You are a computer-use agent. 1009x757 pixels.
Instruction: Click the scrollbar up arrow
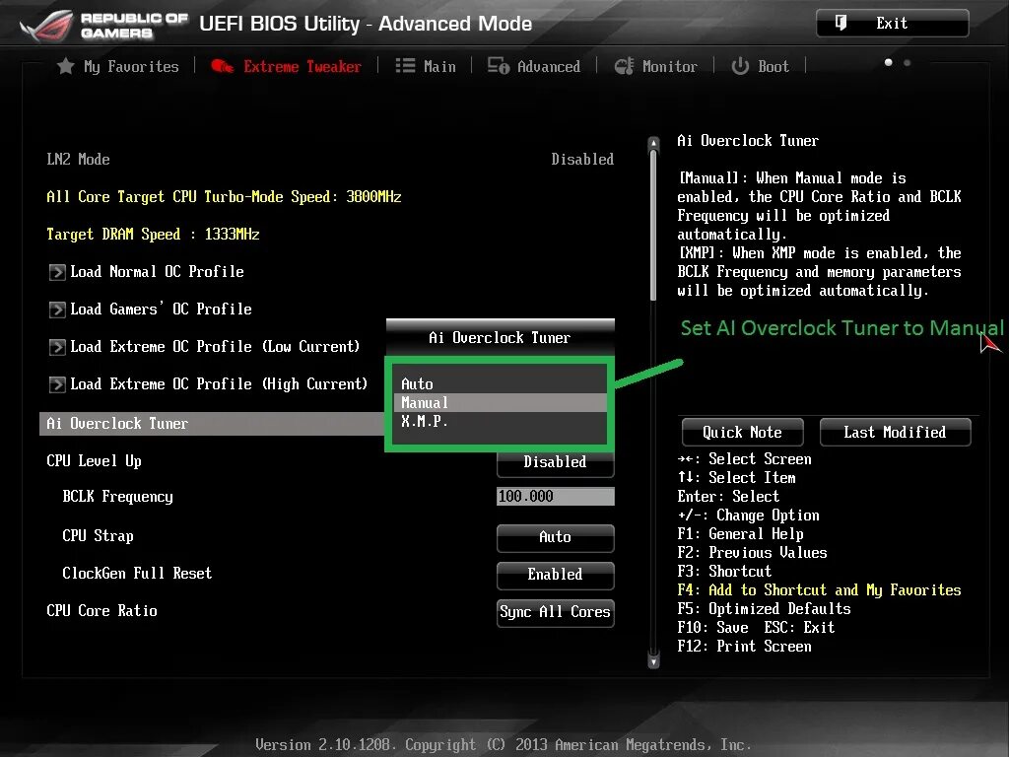tap(653, 142)
